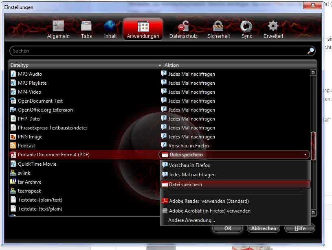332x250 pixels.
Task: Select the QuickTime Movie file type row
Action: tap(37, 164)
